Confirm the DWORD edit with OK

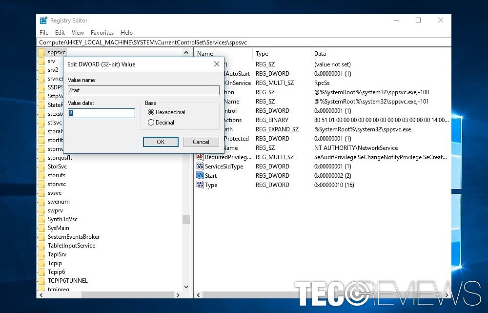[161, 142]
